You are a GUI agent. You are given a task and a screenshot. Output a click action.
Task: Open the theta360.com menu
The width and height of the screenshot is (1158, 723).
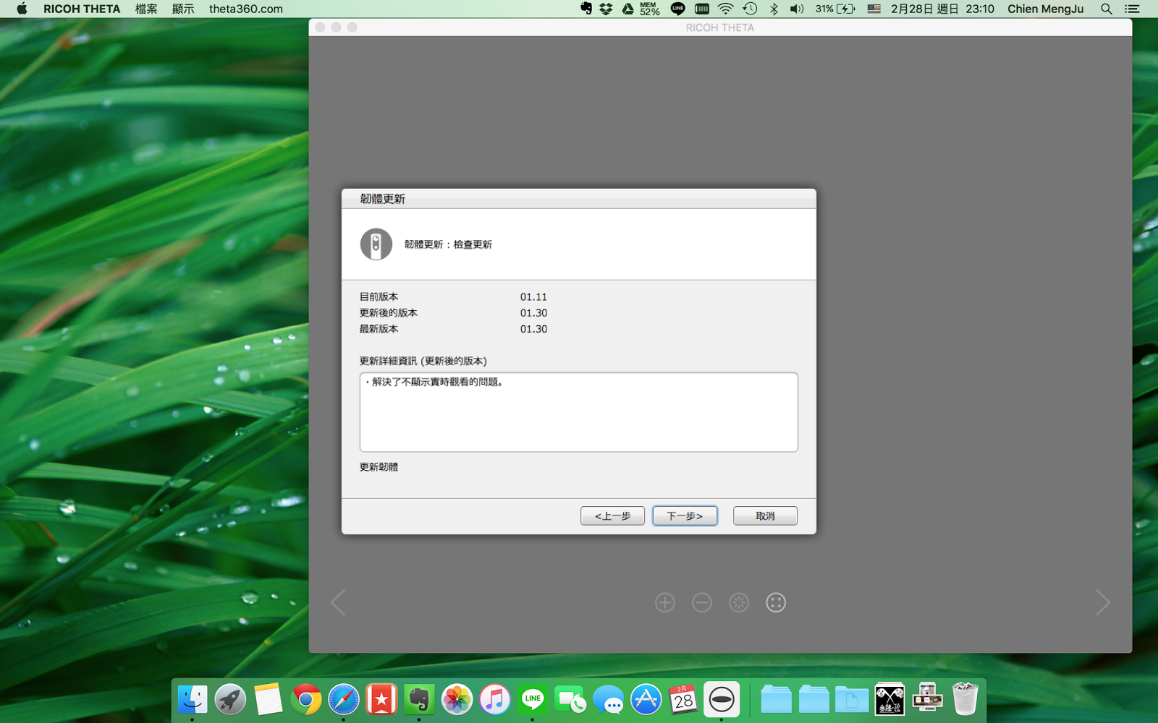246,9
